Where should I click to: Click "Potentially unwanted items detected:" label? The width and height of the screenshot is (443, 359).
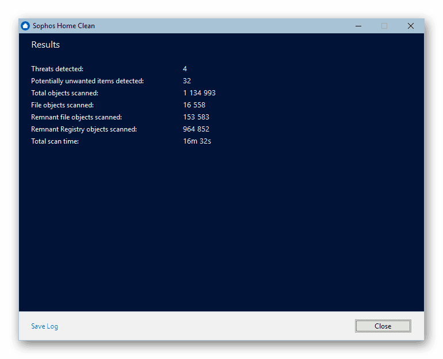(87, 81)
